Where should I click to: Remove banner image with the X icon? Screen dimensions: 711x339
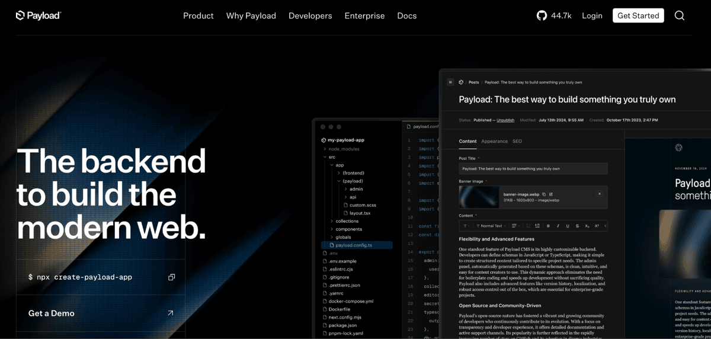coord(600,194)
